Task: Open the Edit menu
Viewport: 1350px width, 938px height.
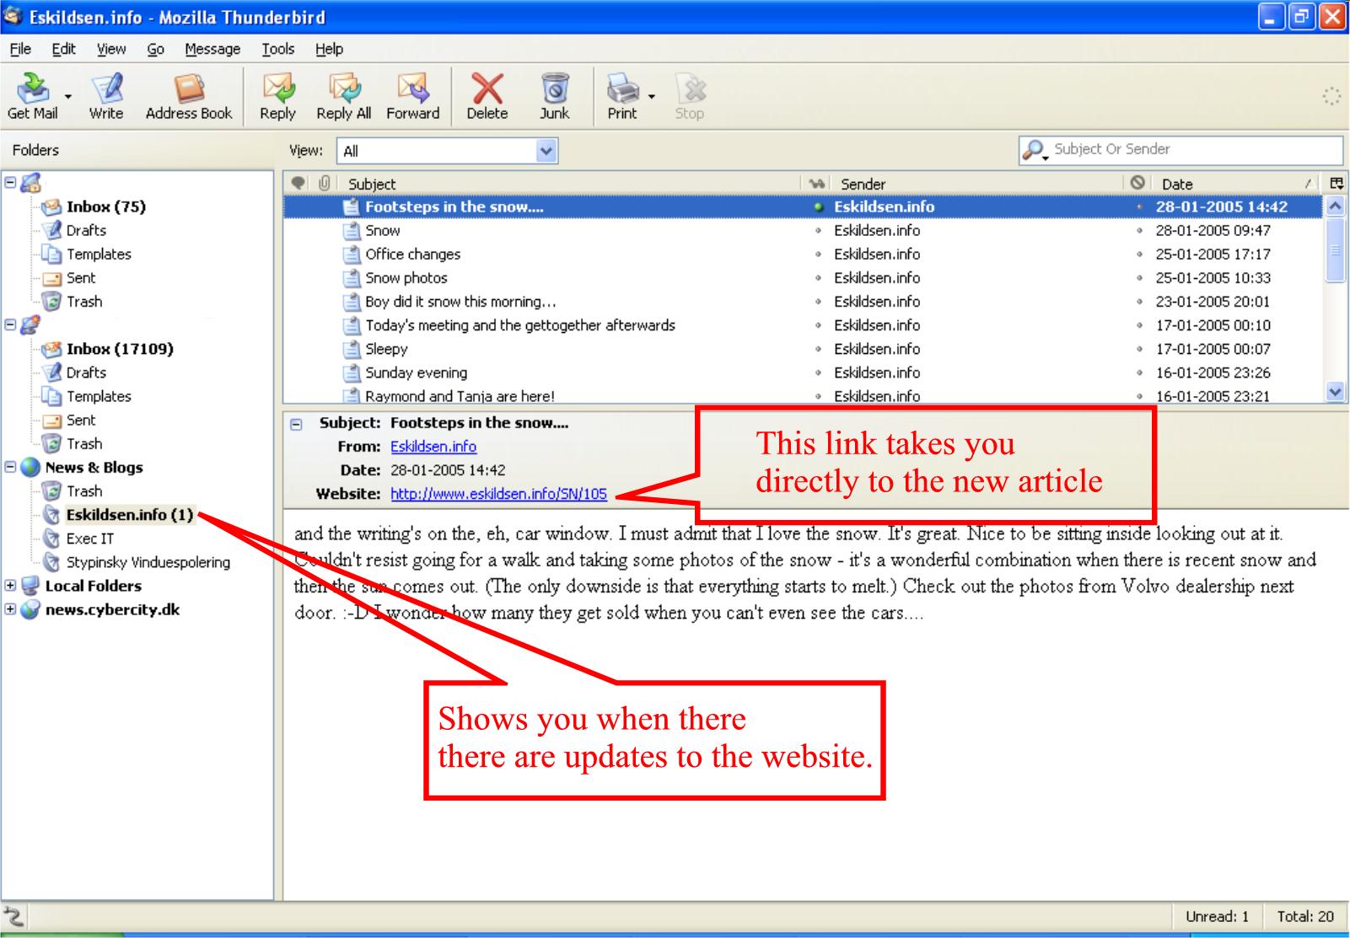Action: pos(63,49)
